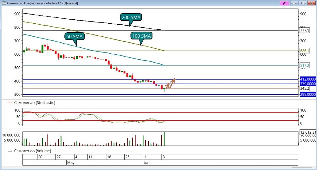Click date 25 on the time axis
The height and width of the screenshot is (170, 317).
coord(127,157)
